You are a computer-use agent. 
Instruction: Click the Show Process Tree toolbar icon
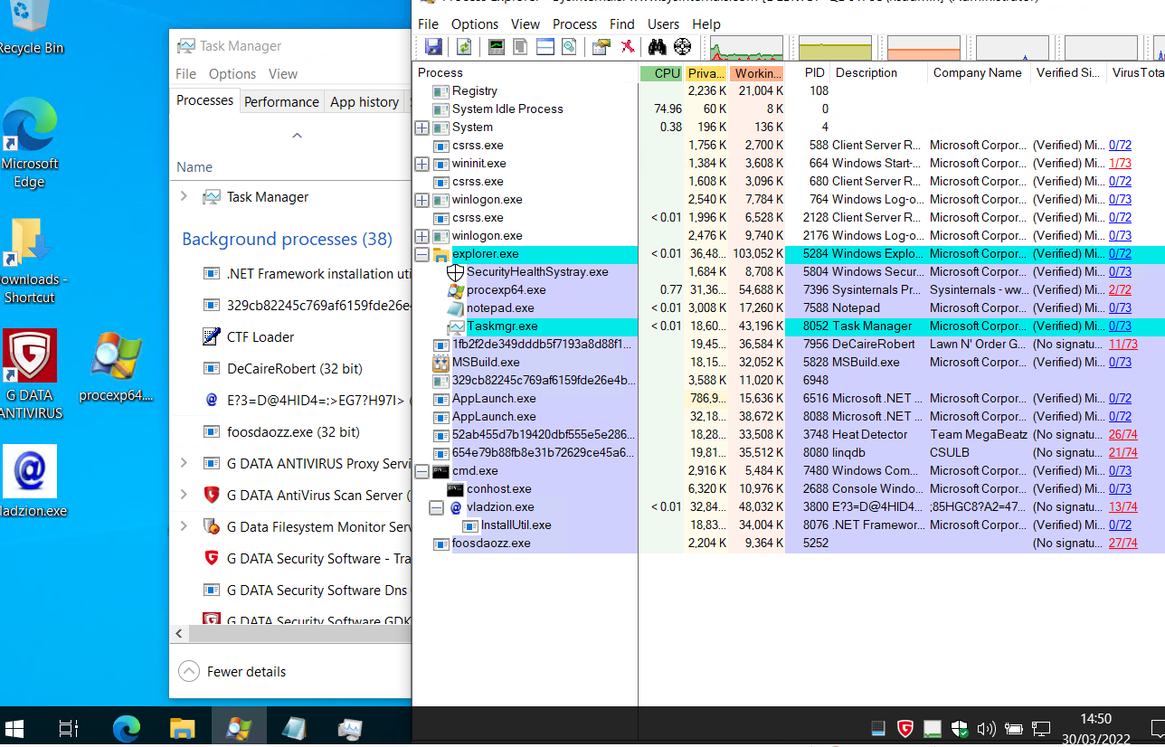[520, 47]
